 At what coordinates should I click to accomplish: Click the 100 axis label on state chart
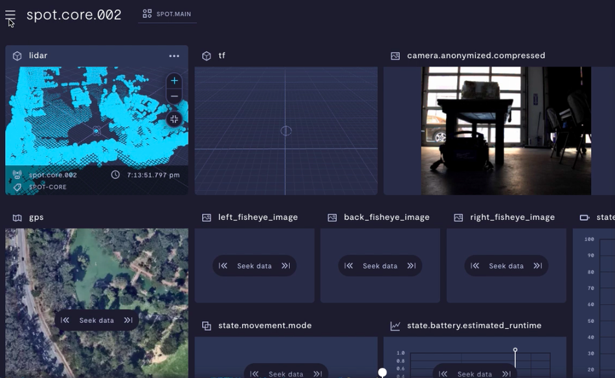(x=589, y=239)
